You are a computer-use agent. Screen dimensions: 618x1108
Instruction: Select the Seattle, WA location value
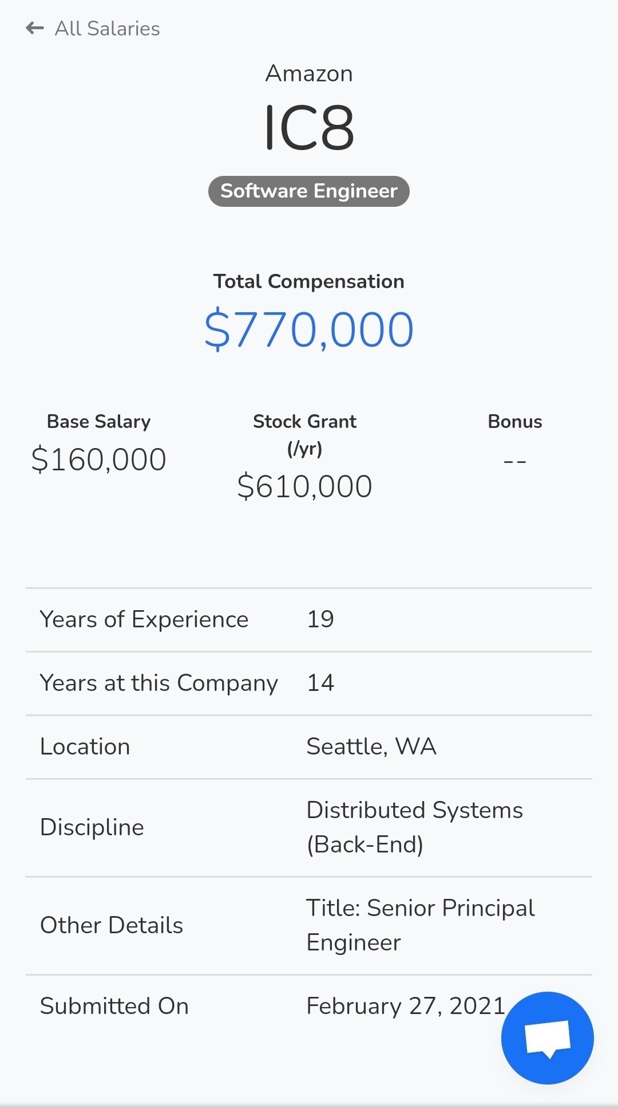click(371, 746)
